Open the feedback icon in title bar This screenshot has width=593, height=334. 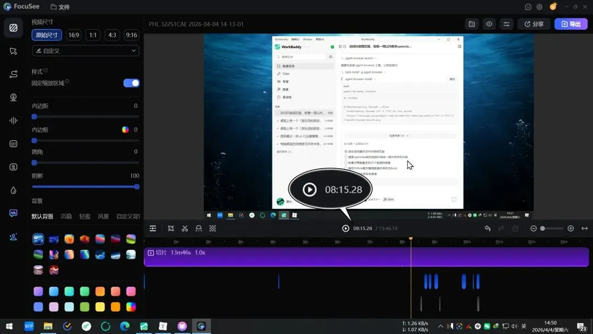528,7
